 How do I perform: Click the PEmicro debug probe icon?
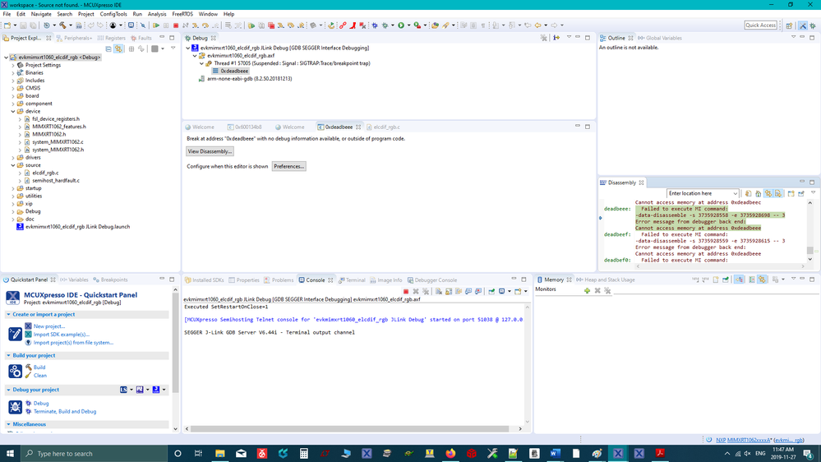click(x=140, y=390)
